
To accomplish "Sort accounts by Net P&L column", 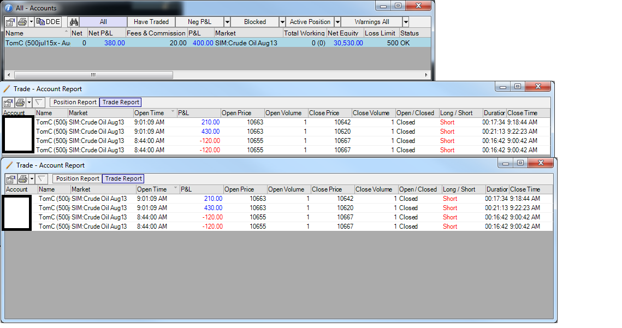I will 106,33.
